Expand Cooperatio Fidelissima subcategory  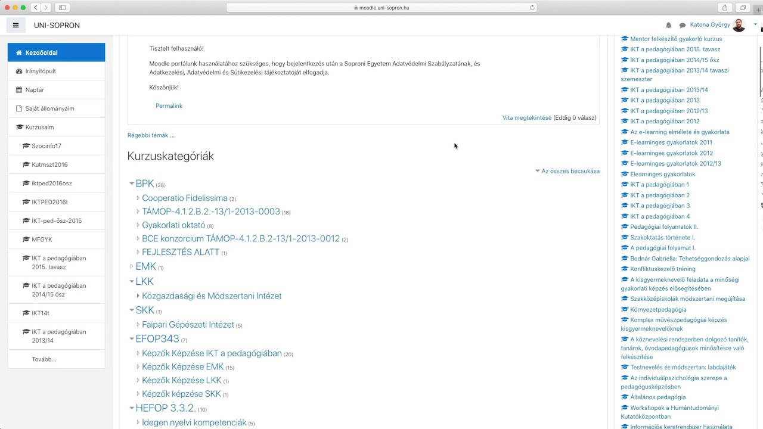click(138, 198)
